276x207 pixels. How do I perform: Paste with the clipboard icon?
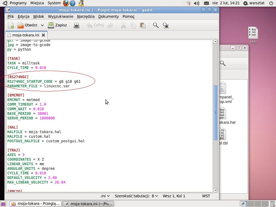(x=143, y=25)
